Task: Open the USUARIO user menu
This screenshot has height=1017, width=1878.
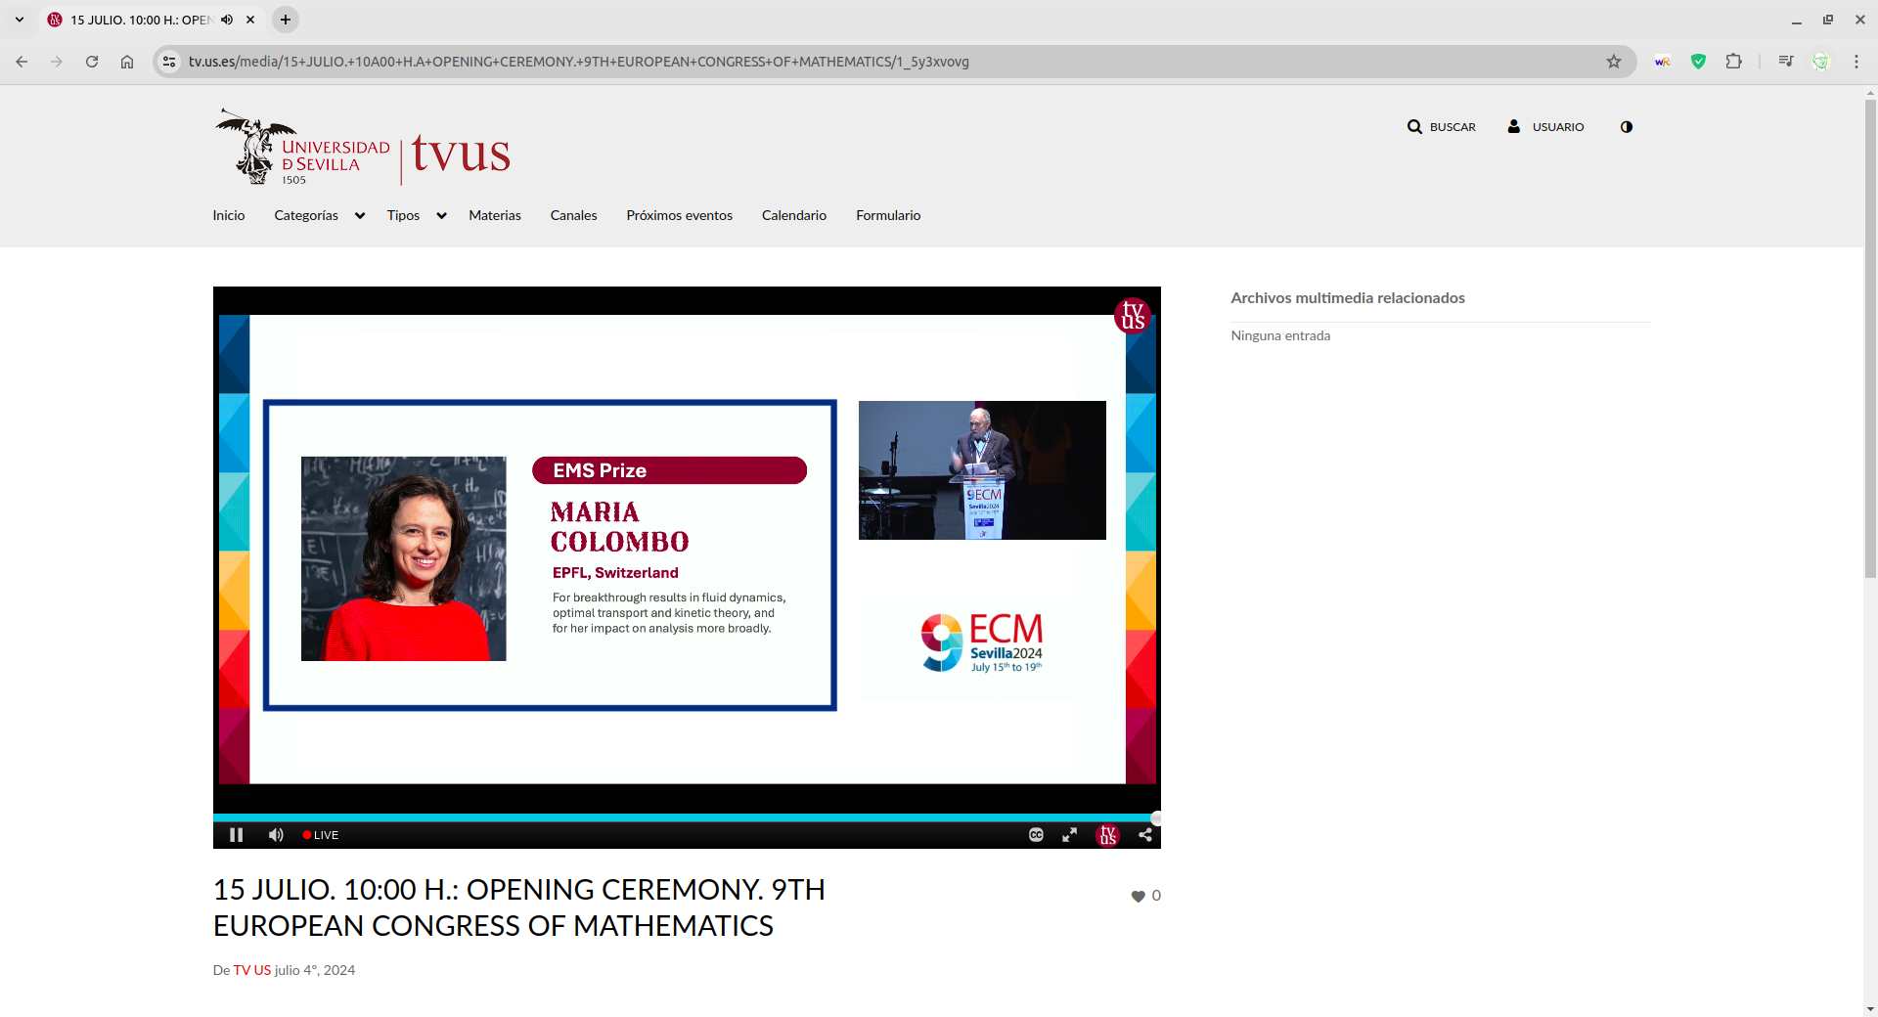Action: click(x=1545, y=127)
